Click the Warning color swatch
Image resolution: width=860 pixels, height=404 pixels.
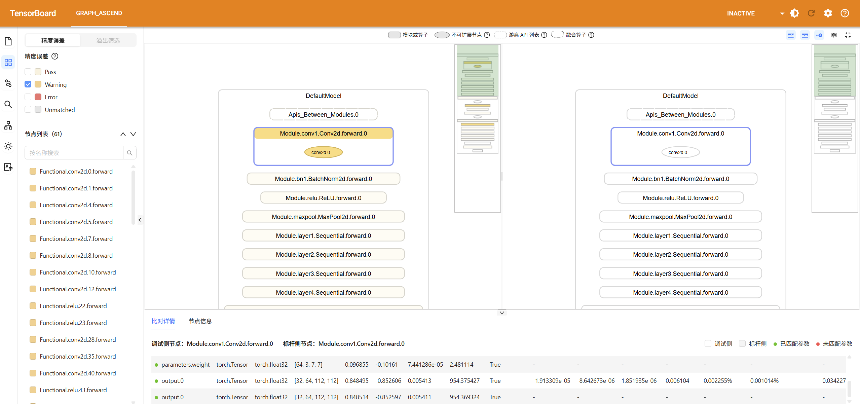point(38,84)
